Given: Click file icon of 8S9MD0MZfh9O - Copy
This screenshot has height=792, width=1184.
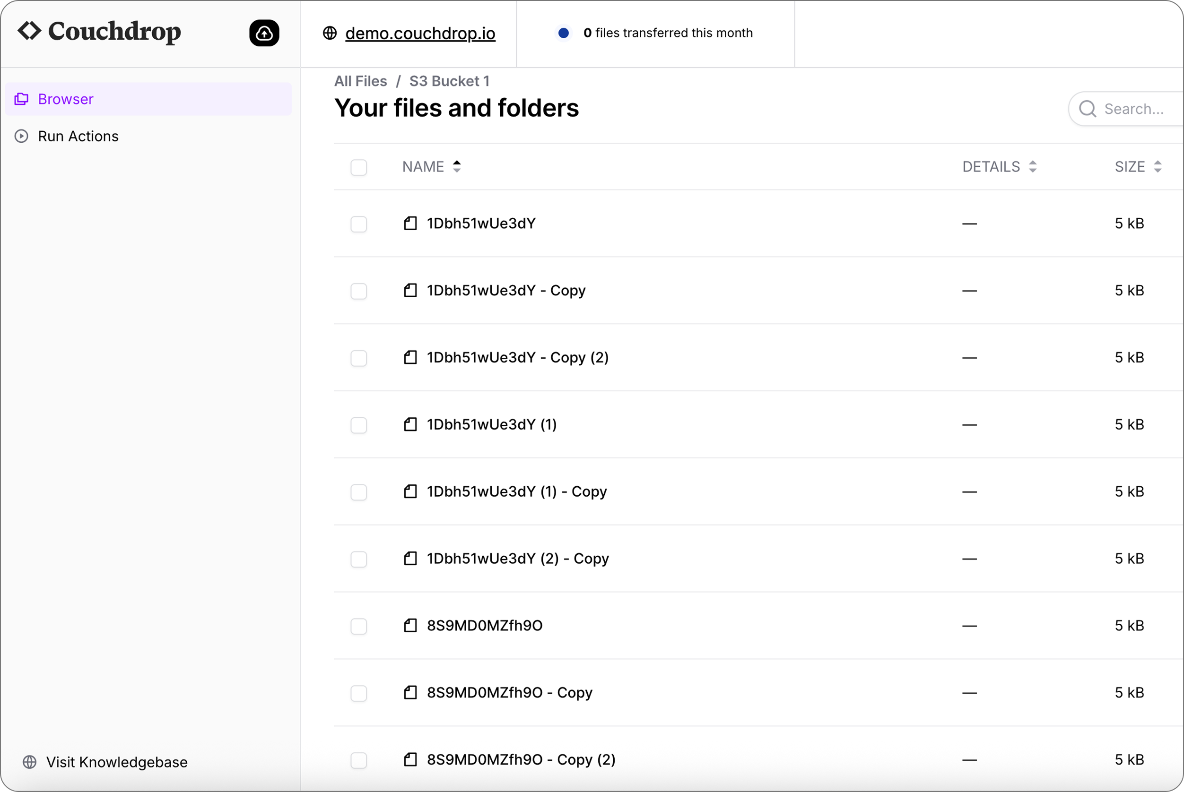Looking at the screenshot, I should tap(410, 692).
